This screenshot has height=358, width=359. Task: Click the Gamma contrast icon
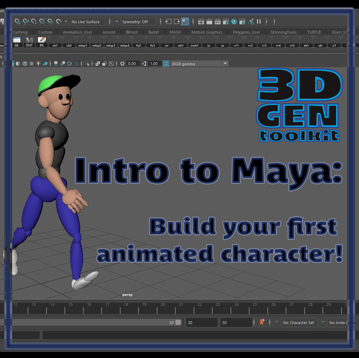tap(144, 64)
